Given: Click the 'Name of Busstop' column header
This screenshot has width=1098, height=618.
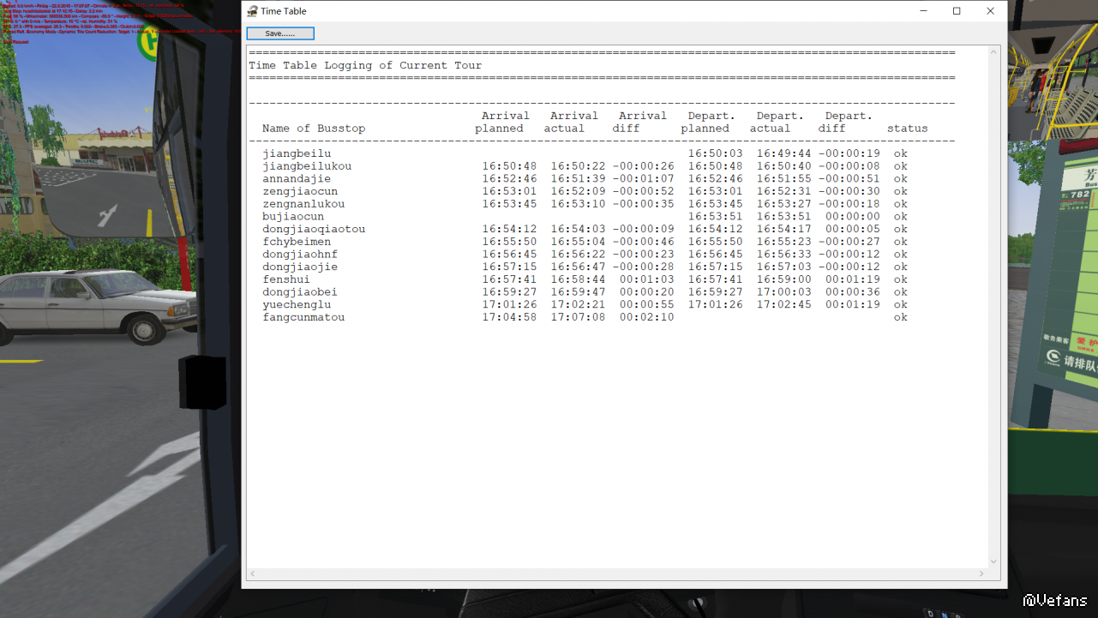Looking at the screenshot, I should [314, 129].
